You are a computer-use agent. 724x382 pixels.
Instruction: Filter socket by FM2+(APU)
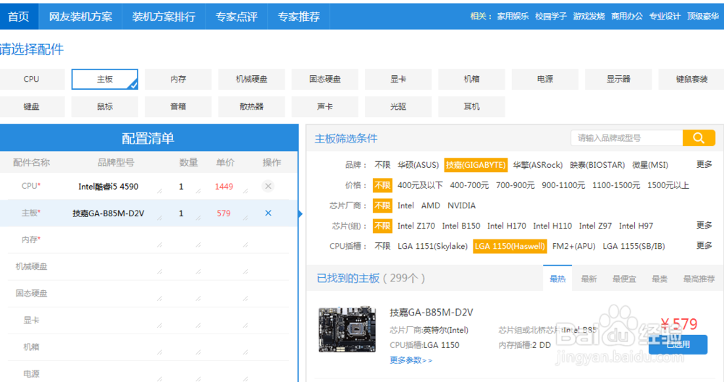pyautogui.click(x=573, y=246)
